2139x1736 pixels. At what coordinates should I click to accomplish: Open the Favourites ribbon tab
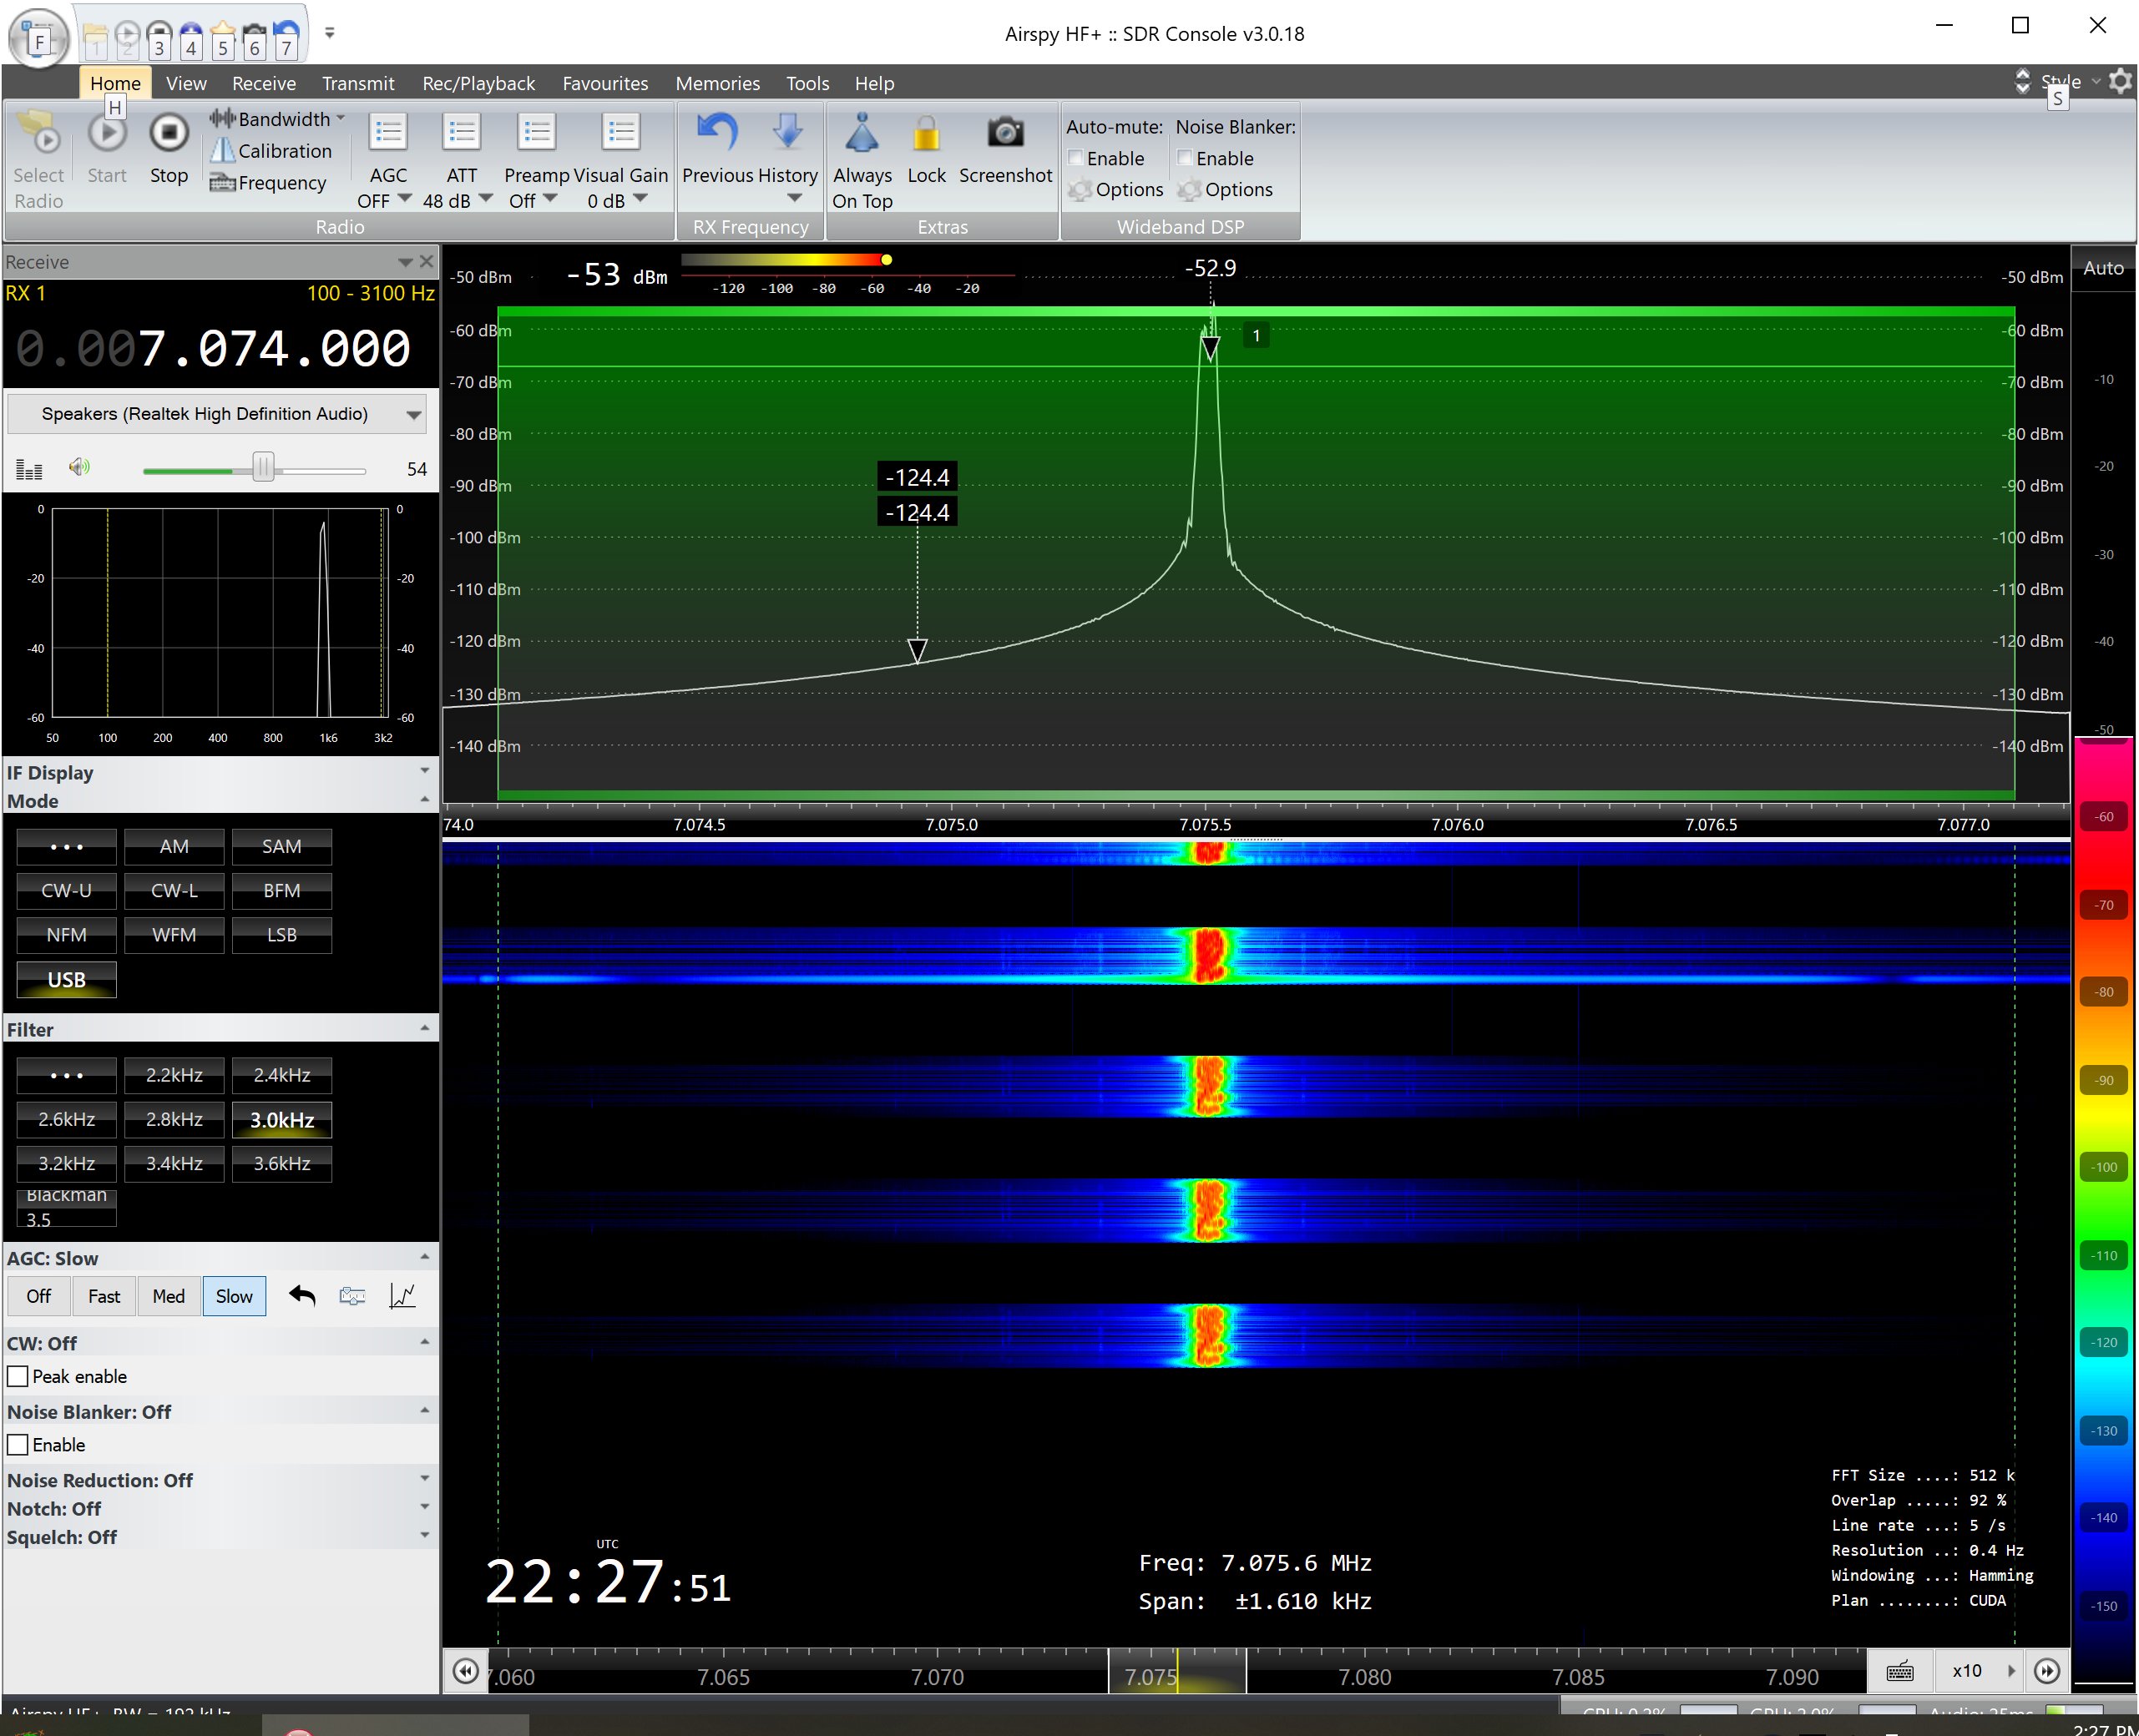tap(604, 83)
